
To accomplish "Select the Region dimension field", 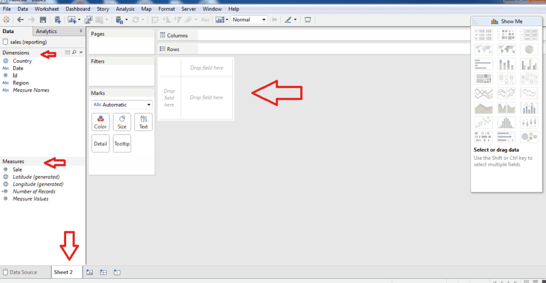I will 21,83.
